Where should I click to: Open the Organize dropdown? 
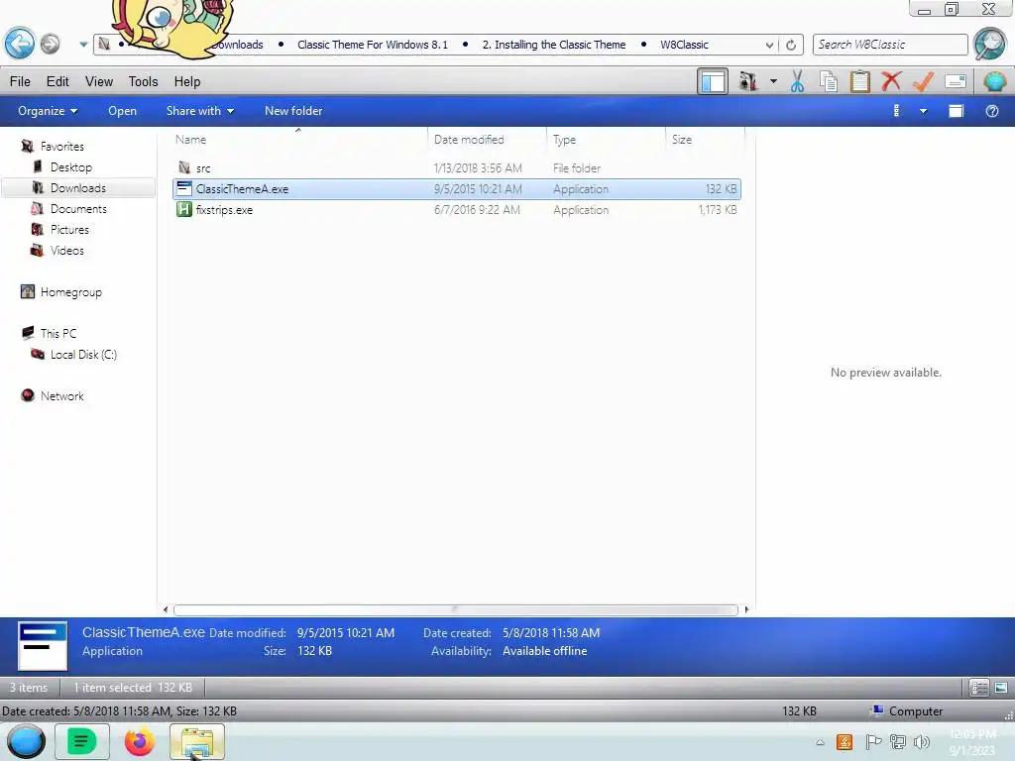[48, 111]
